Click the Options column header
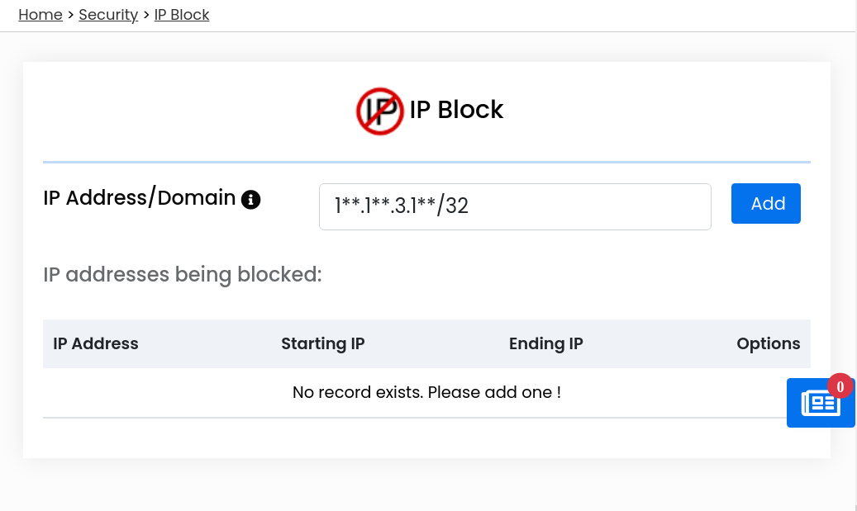The width and height of the screenshot is (857, 511). point(768,344)
